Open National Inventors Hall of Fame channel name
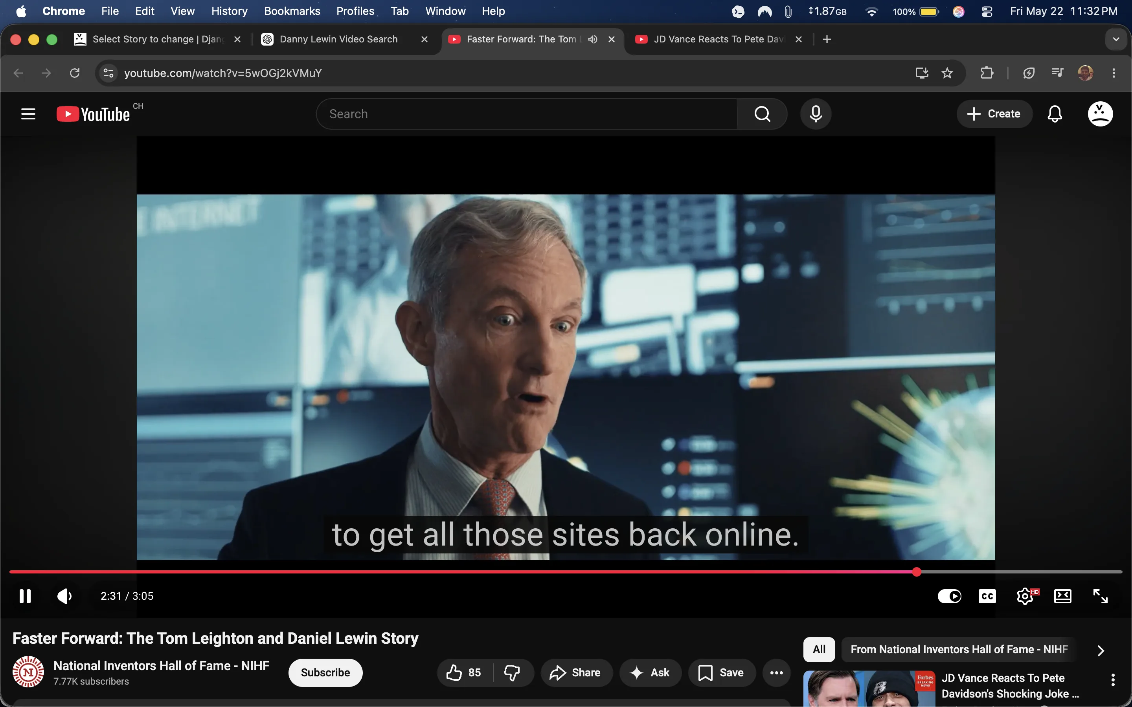 (x=162, y=665)
